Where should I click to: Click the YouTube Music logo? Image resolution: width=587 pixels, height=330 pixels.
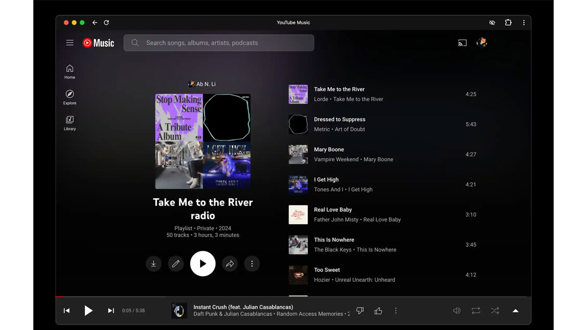[x=98, y=43]
